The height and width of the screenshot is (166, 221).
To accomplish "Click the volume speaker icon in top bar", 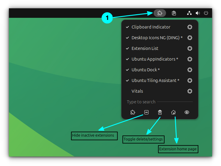I will point(198,13).
